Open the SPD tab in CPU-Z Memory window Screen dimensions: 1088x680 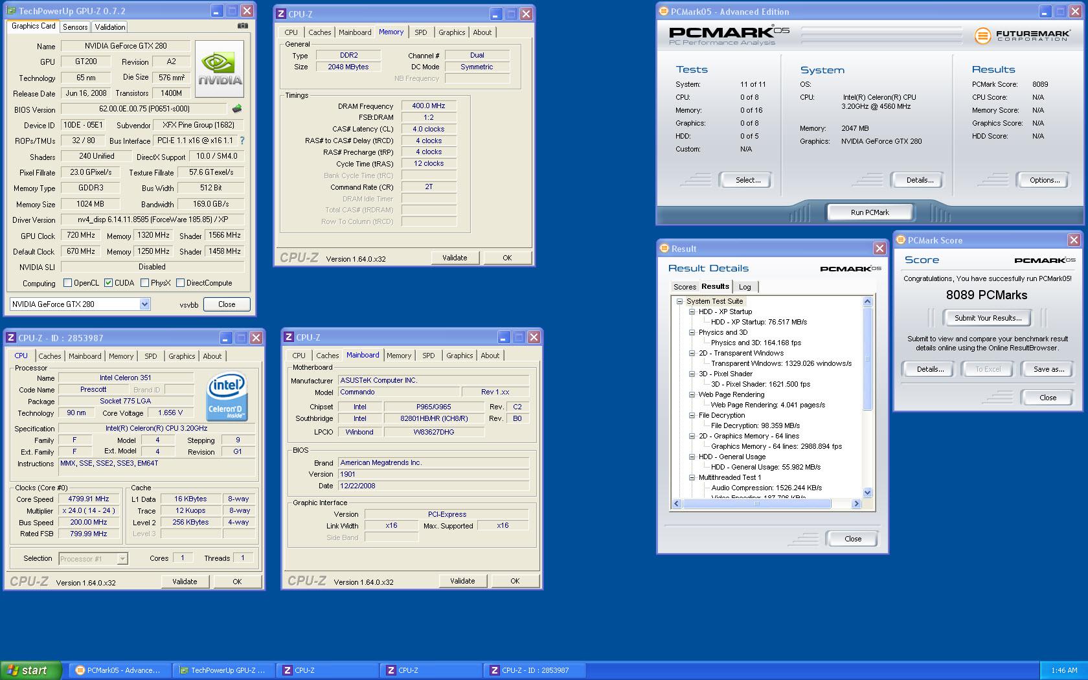tap(421, 32)
